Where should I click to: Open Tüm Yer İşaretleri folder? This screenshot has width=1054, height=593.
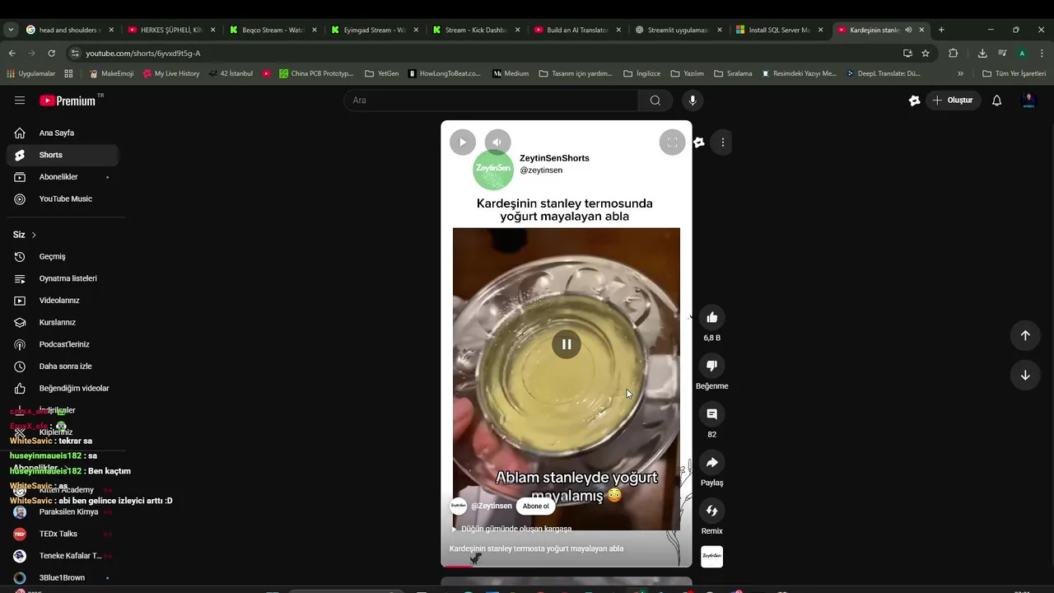1014,73
